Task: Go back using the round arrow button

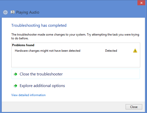Action: [x=6, y=12]
